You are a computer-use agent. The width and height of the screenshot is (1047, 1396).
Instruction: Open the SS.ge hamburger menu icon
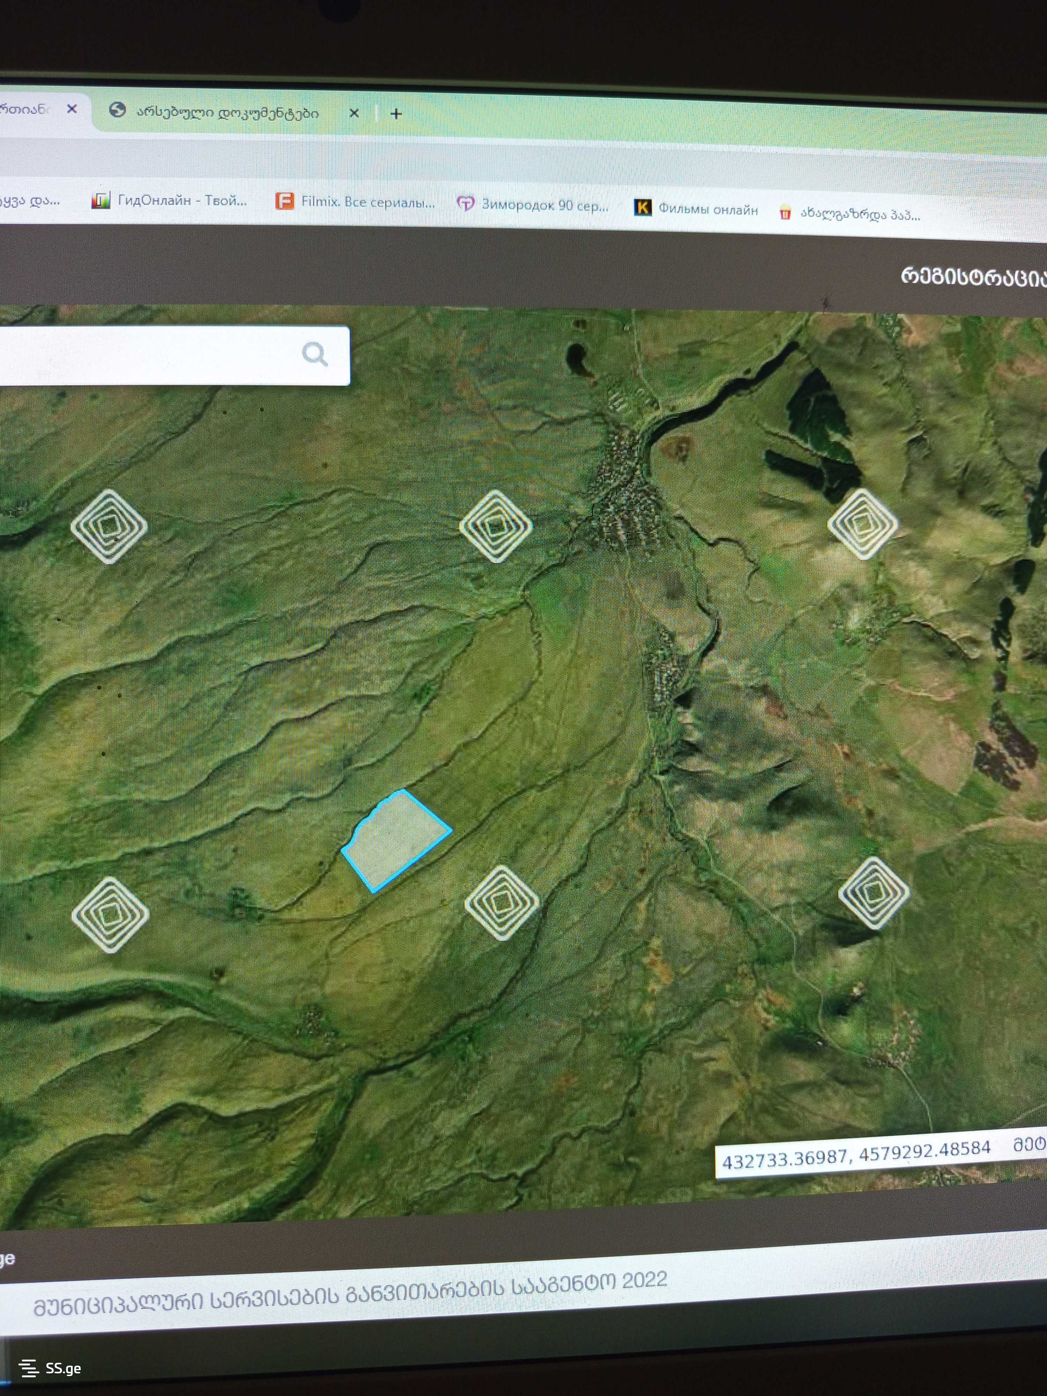click(28, 1368)
